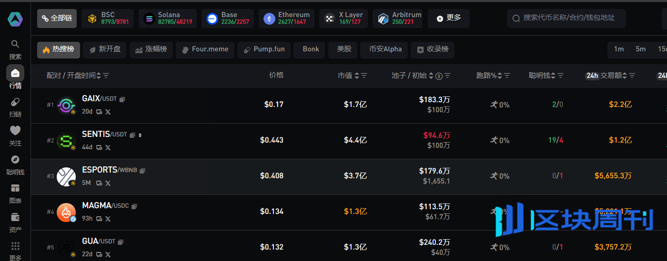Open the filter icon for 市值 column
The image size is (667, 261).
click(364, 76)
